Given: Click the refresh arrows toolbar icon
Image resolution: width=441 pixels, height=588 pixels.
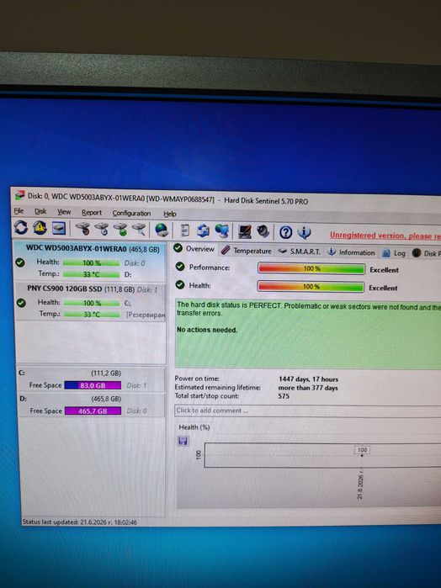Looking at the screenshot, I should click(21, 227).
